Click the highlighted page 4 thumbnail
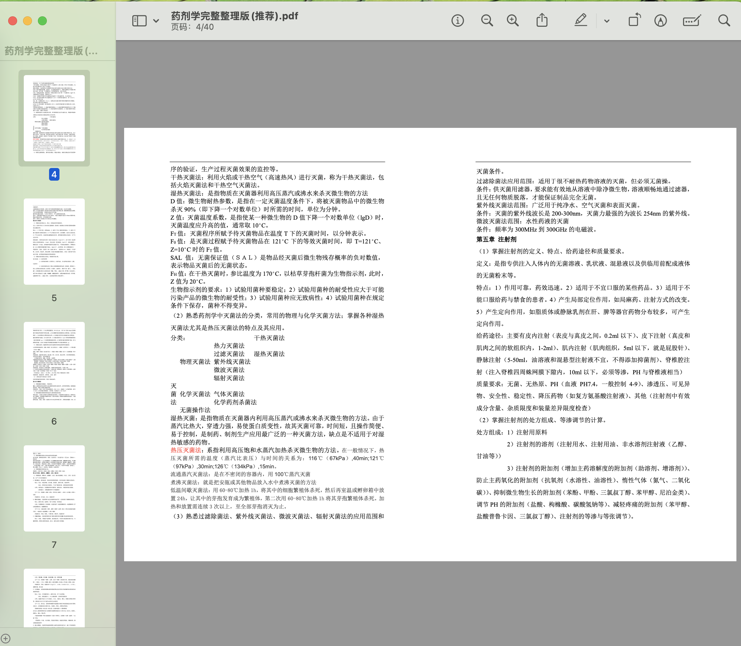The height and width of the screenshot is (646, 741). (54, 118)
